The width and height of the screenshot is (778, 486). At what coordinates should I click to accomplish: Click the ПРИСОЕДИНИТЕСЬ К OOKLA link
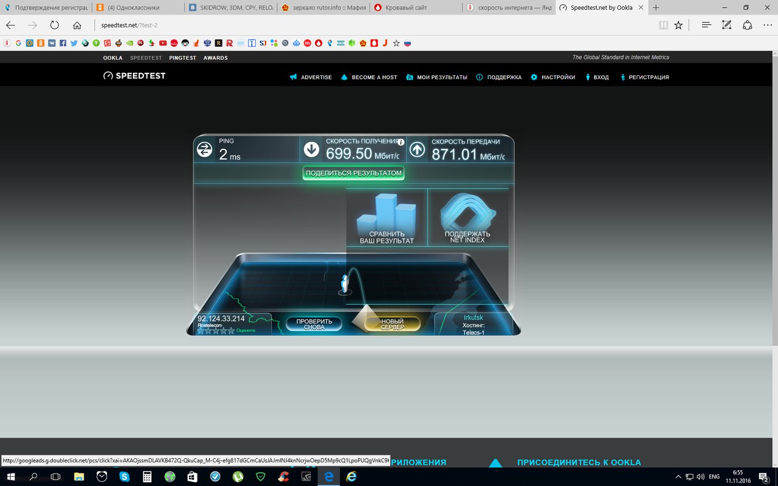[x=579, y=462]
